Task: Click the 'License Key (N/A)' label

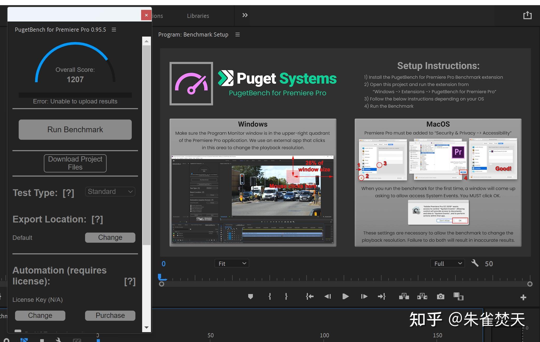Action: pyautogui.click(x=38, y=300)
